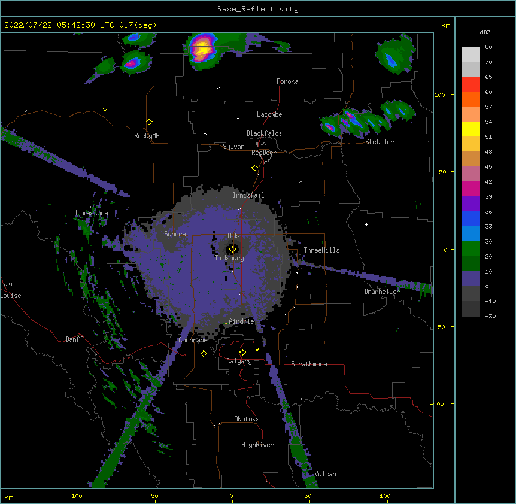Click the Banff town label

(74, 339)
